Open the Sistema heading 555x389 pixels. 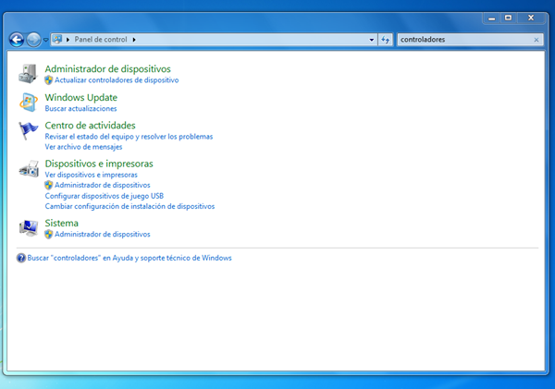click(62, 224)
